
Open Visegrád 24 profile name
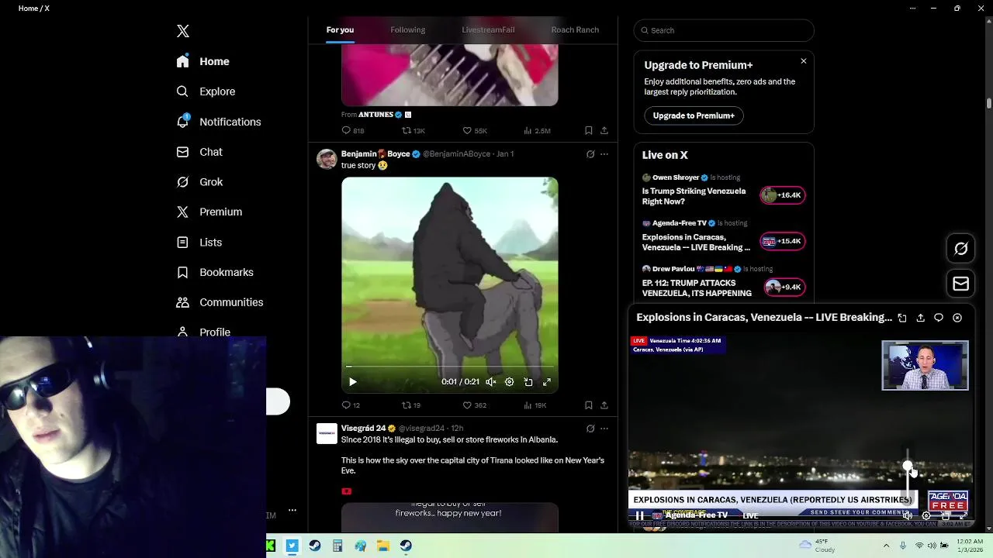[x=364, y=429]
